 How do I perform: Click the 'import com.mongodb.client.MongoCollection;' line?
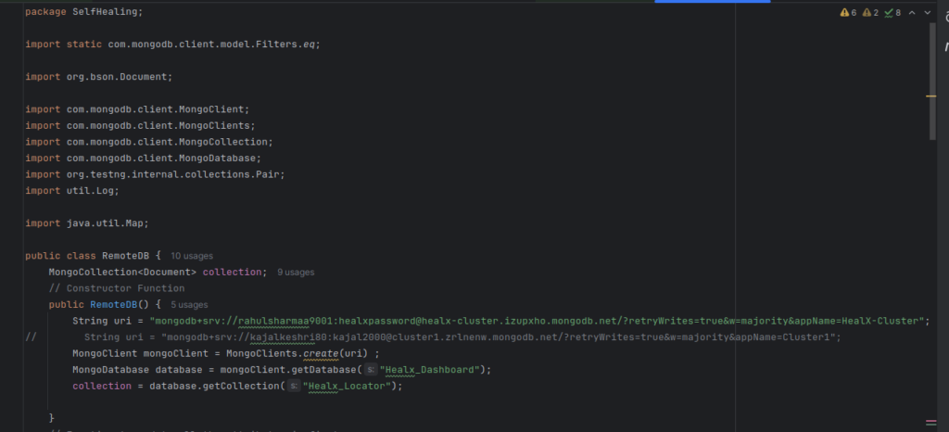[149, 142]
